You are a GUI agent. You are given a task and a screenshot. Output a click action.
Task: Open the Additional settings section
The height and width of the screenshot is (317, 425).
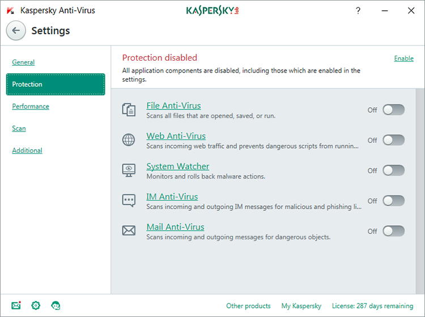(27, 151)
